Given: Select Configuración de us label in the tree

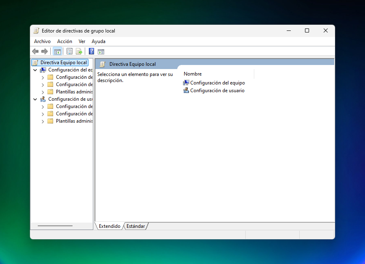Looking at the screenshot, I should tap(70, 99).
